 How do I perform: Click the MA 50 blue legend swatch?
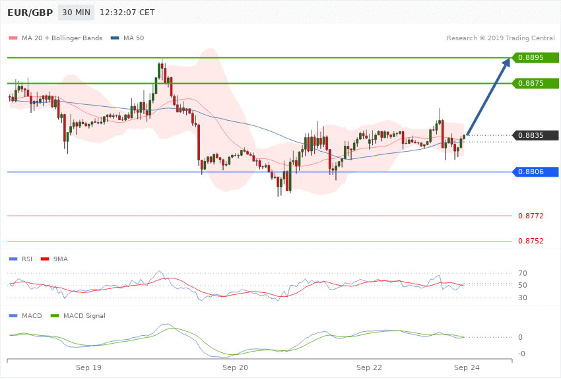click(x=115, y=38)
